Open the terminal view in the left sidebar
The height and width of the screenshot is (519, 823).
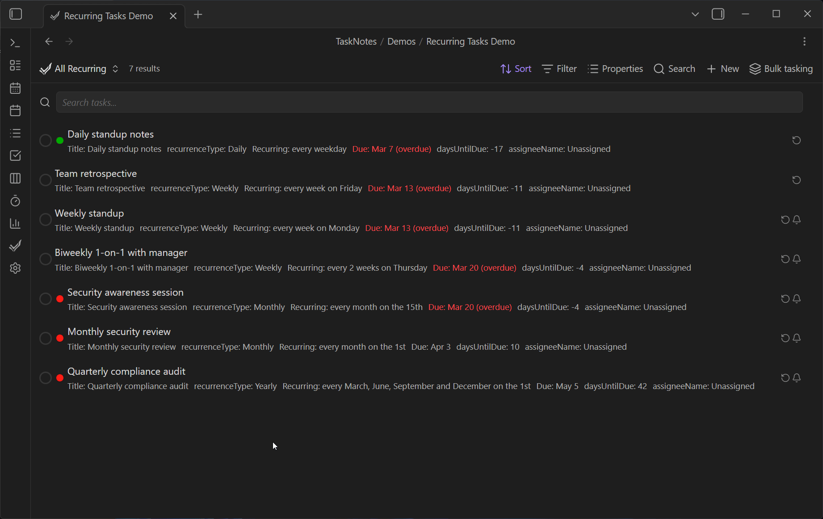[15, 43]
